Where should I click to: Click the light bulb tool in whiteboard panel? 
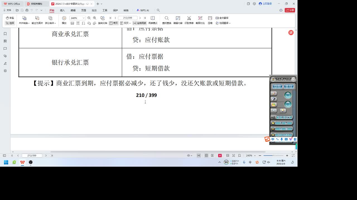point(283,111)
